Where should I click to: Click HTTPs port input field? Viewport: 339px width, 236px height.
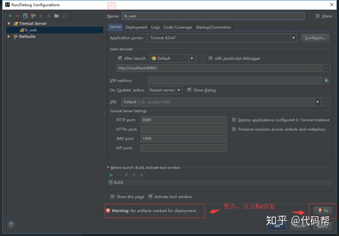(x=184, y=129)
